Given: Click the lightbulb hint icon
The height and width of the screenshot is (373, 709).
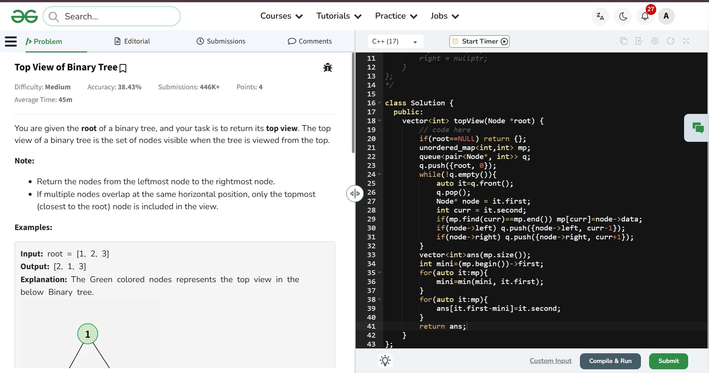Looking at the screenshot, I should coord(385,360).
